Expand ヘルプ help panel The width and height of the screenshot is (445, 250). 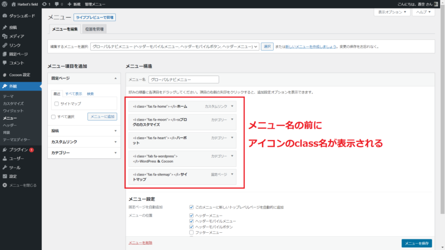pyautogui.click(x=423, y=12)
